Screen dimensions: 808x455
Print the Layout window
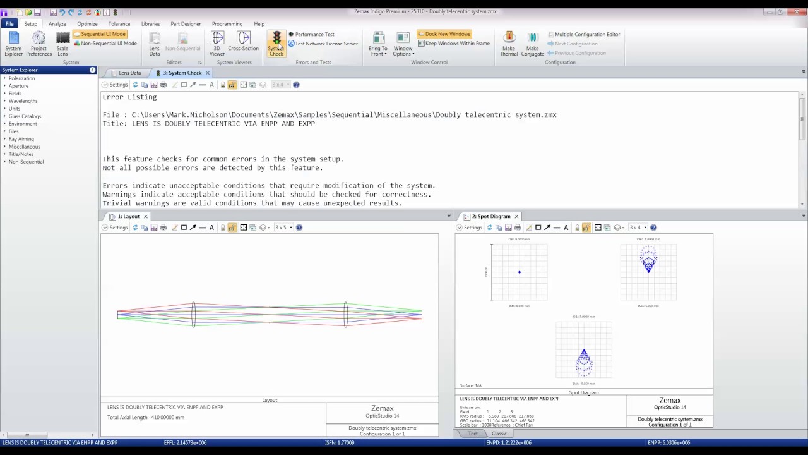click(x=163, y=227)
